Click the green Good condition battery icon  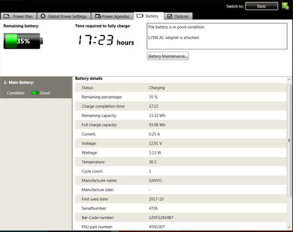[35, 93]
